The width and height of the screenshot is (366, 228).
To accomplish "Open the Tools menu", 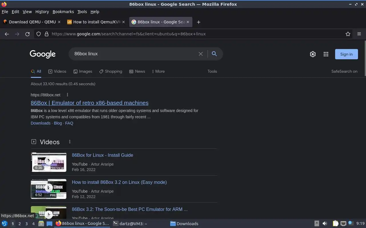I will 82,12.
